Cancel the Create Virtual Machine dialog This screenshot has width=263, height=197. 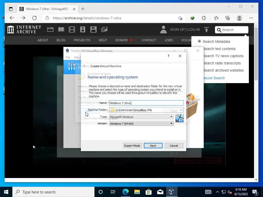click(174, 146)
